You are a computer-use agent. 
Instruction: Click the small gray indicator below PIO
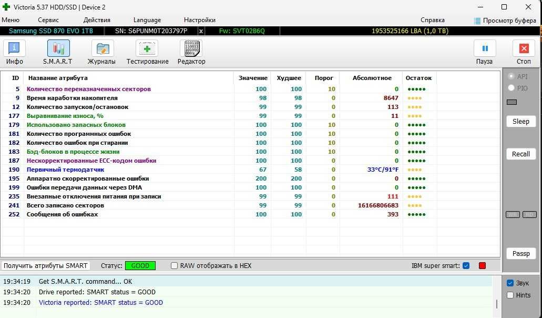click(512, 102)
